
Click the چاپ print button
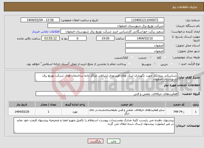[x=114, y=141]
